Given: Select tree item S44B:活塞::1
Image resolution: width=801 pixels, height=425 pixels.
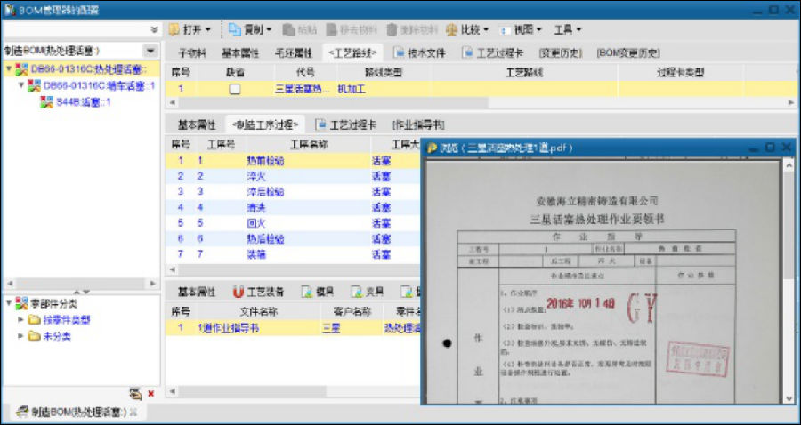Looking at the screenshot, I should point(83,102).
